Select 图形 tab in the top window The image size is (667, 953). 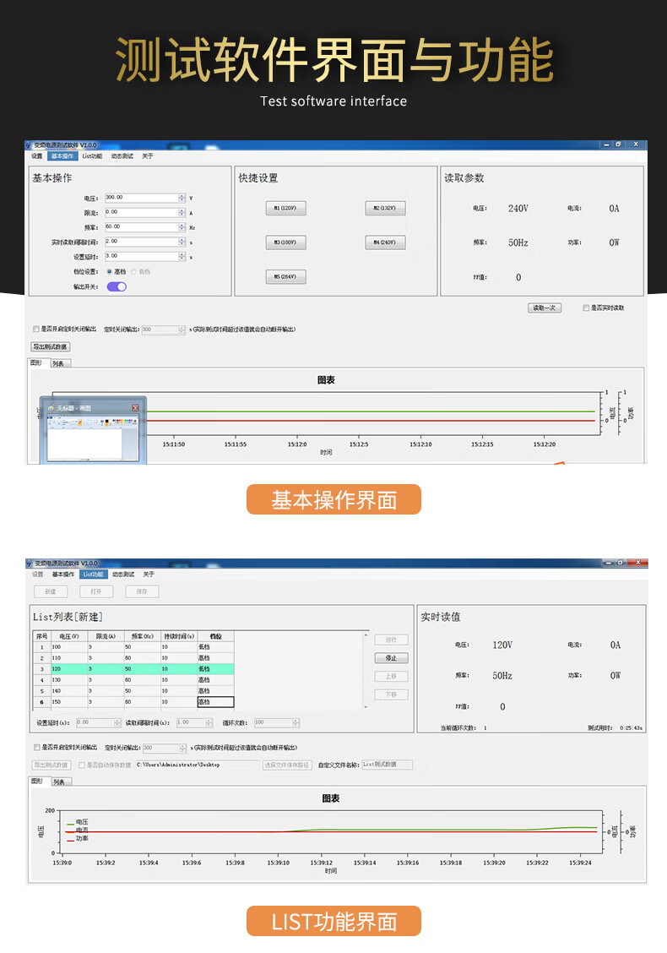point(38,362)
